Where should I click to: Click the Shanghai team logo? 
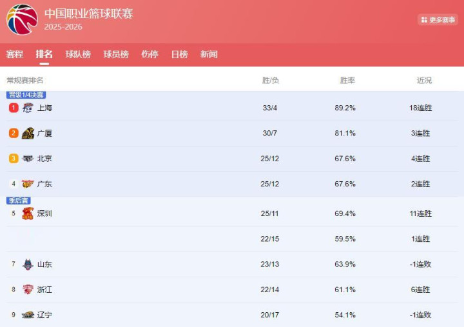tap(28, 108)
